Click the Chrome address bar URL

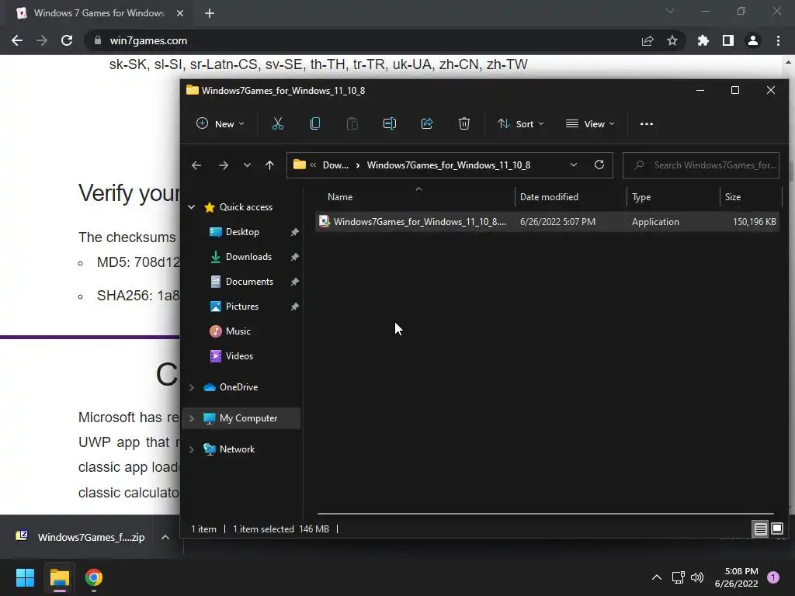(148, 40)
